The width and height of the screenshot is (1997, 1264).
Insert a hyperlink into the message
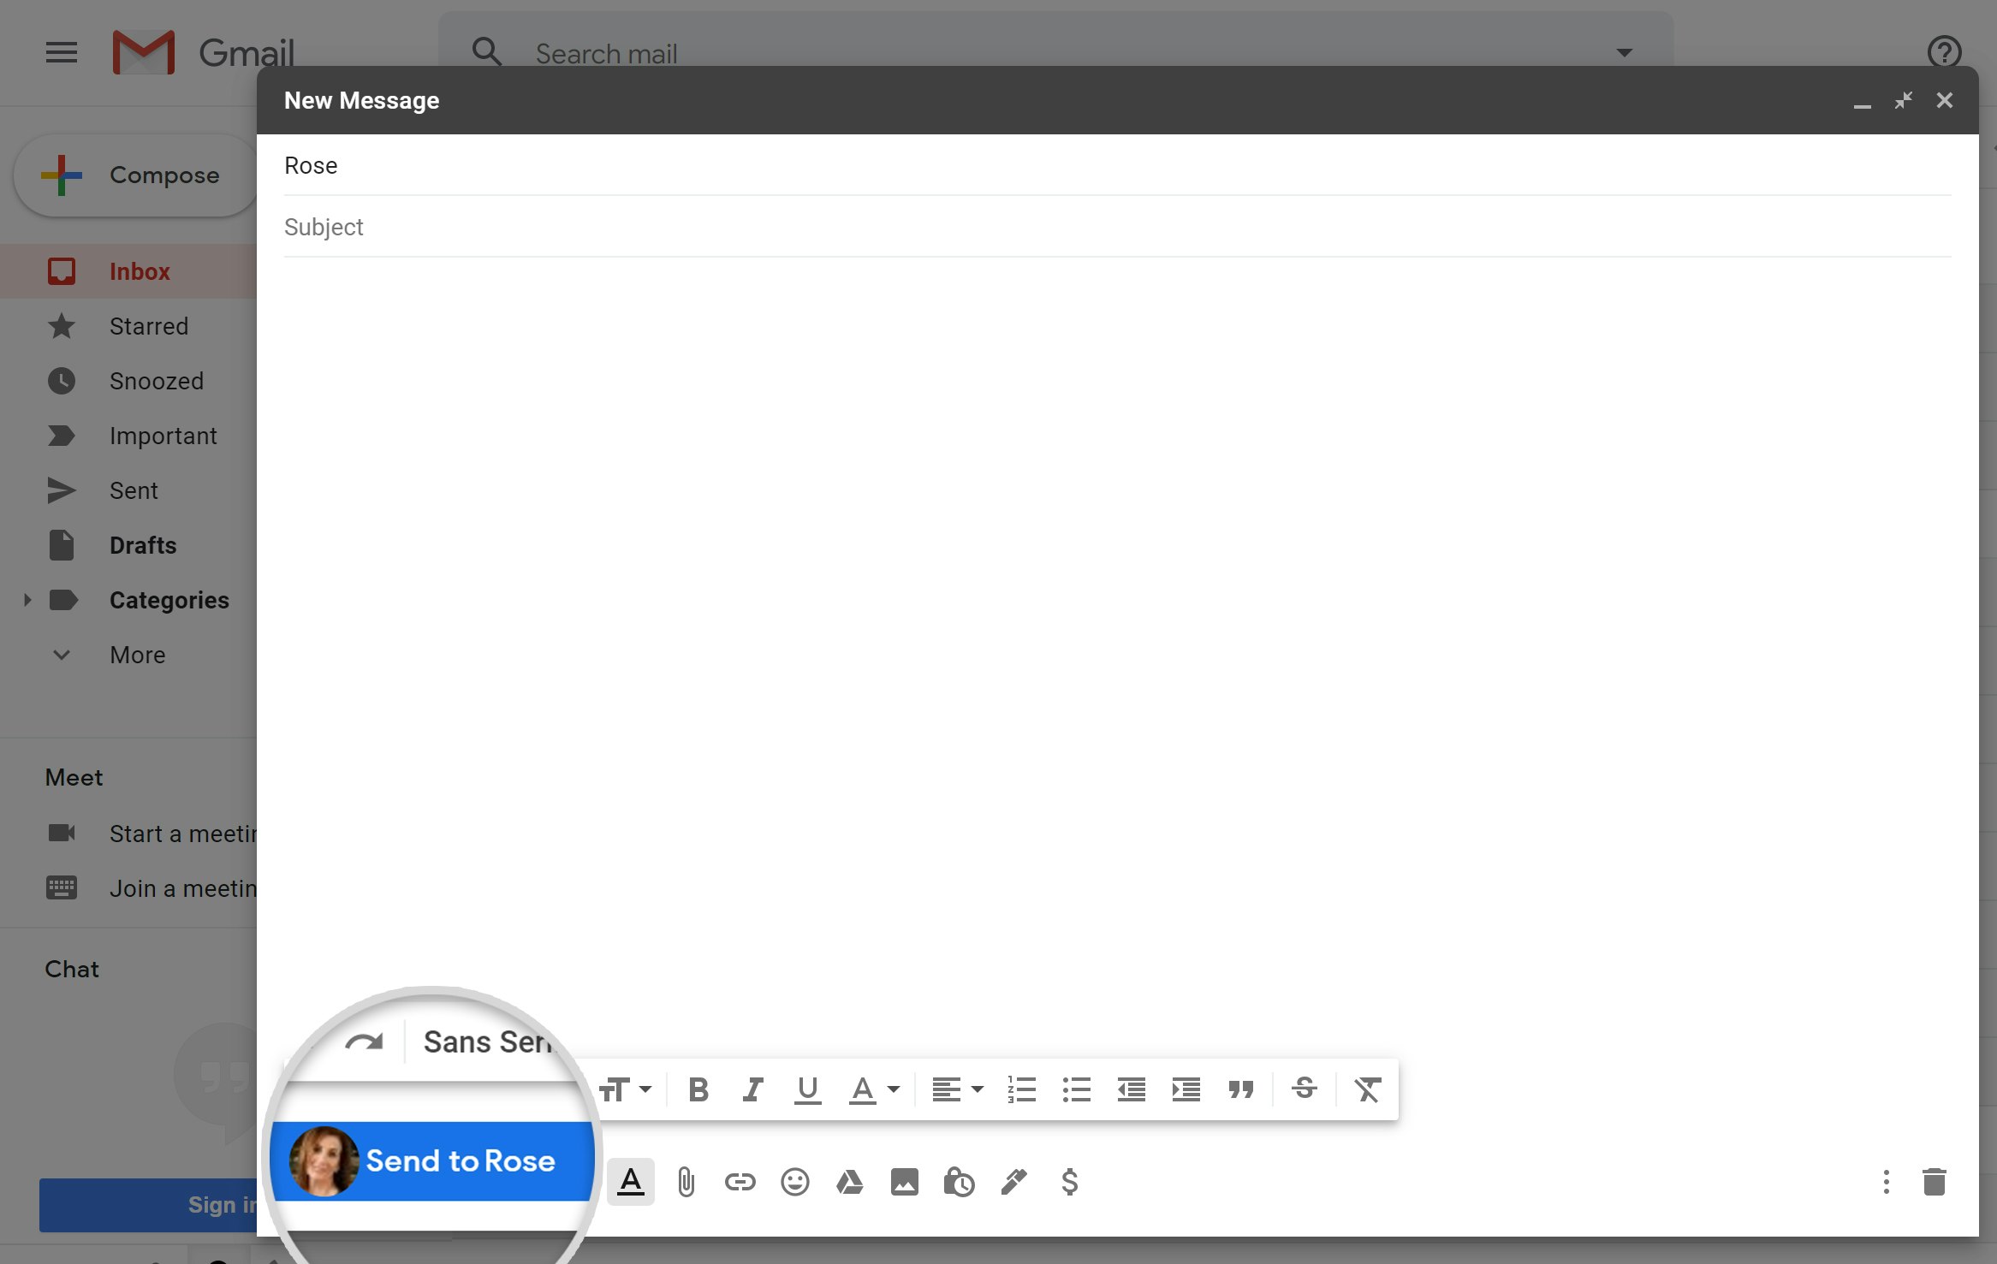point(739,1182)
